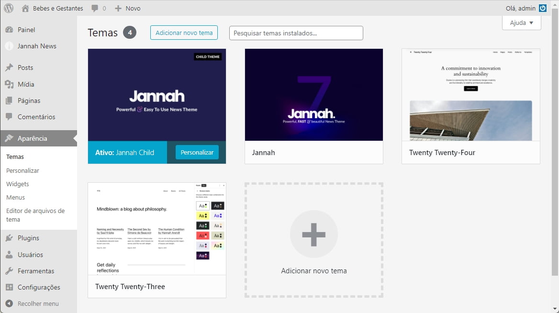This screenshot has height=313, width=559.
Task: Click the Twenty Twenty-Four theme name
Action: pos(442,153)
